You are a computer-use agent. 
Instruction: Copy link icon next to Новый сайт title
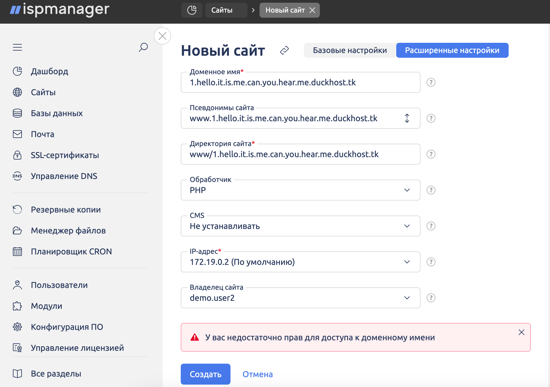click(284, 50)
